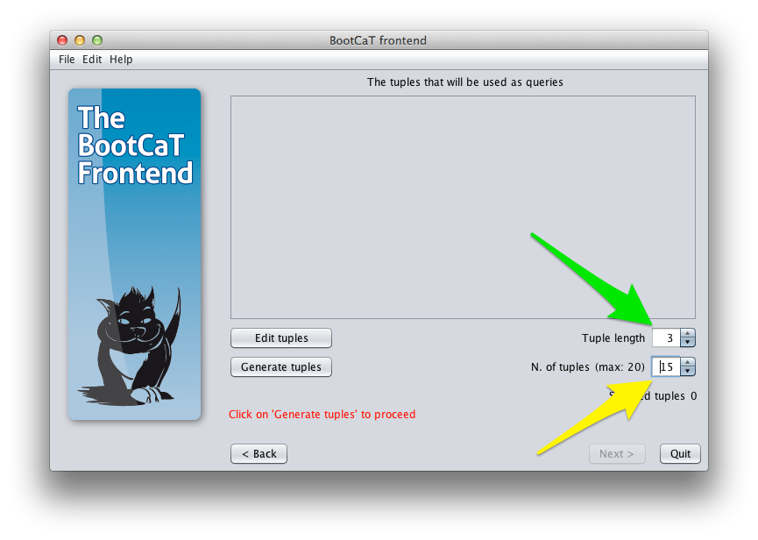Image resolution: width=758 pixels, height=540 pixels.
Task: Click the Edit tuples button
Action: 281,337
